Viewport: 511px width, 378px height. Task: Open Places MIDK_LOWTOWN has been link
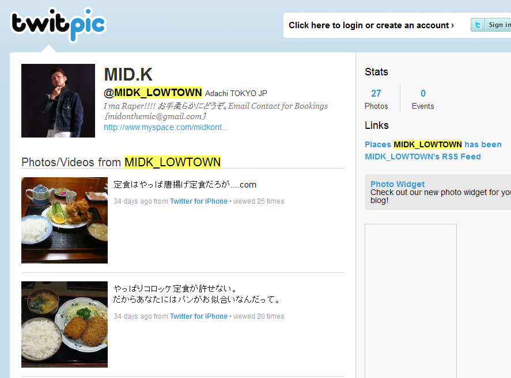pyautogui.click(x=433, y=144)
